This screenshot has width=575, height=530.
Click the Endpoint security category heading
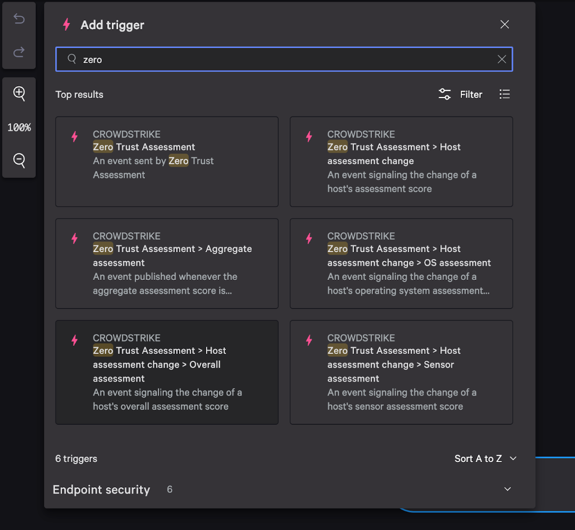click(x=101, y=490)
